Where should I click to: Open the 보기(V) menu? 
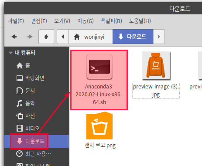click(x=62, y=21)
